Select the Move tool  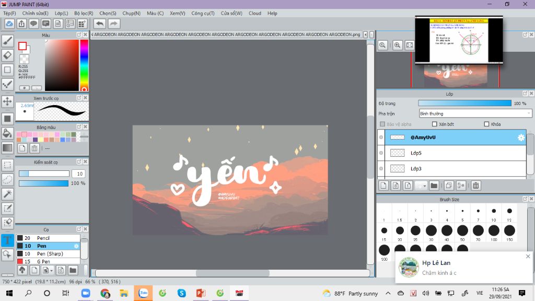(x=7, y=101)
